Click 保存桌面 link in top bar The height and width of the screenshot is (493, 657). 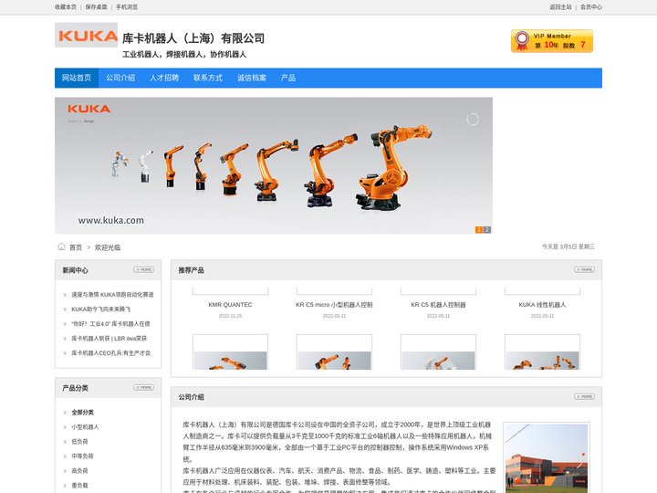pos(97,7)
